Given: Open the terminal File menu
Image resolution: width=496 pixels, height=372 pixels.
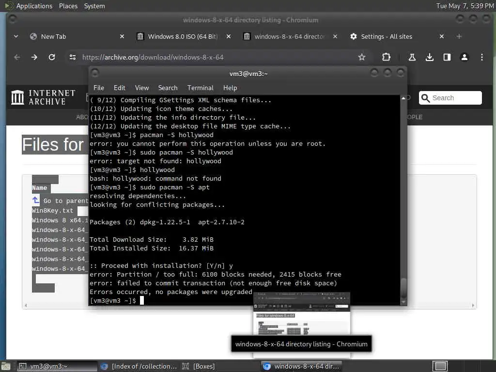Looking at the screenshot, I should (x=99, y=88).
